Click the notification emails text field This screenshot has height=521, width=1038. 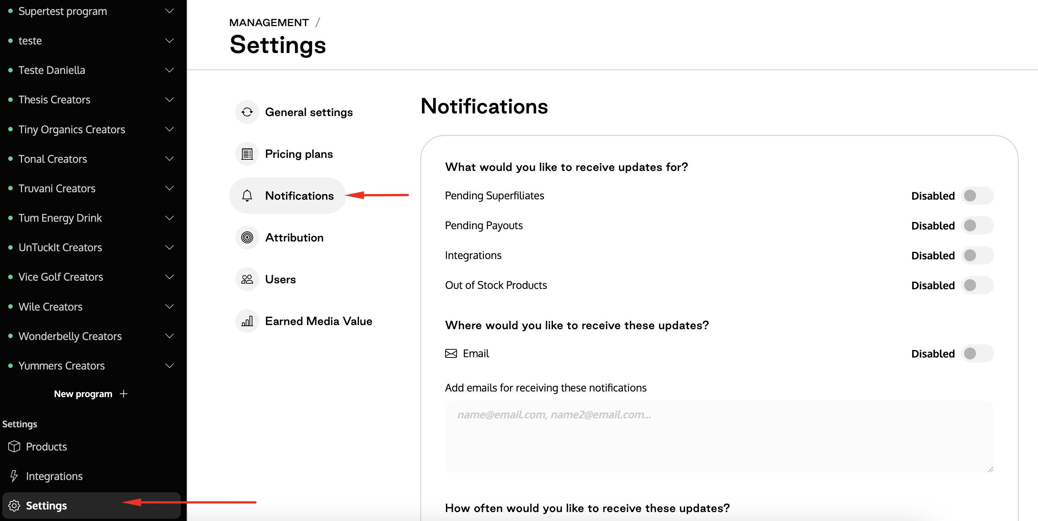[719, 436]
